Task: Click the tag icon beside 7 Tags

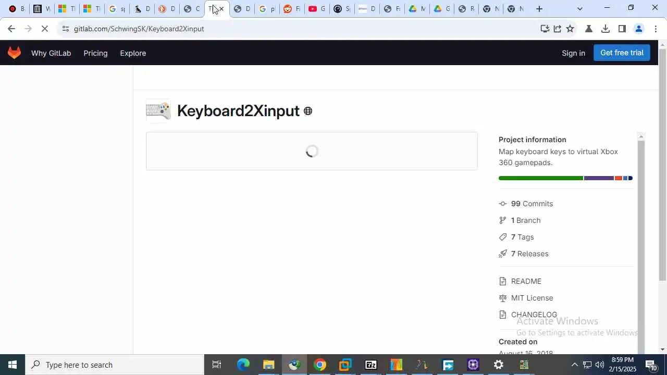Action: (502, 237)
